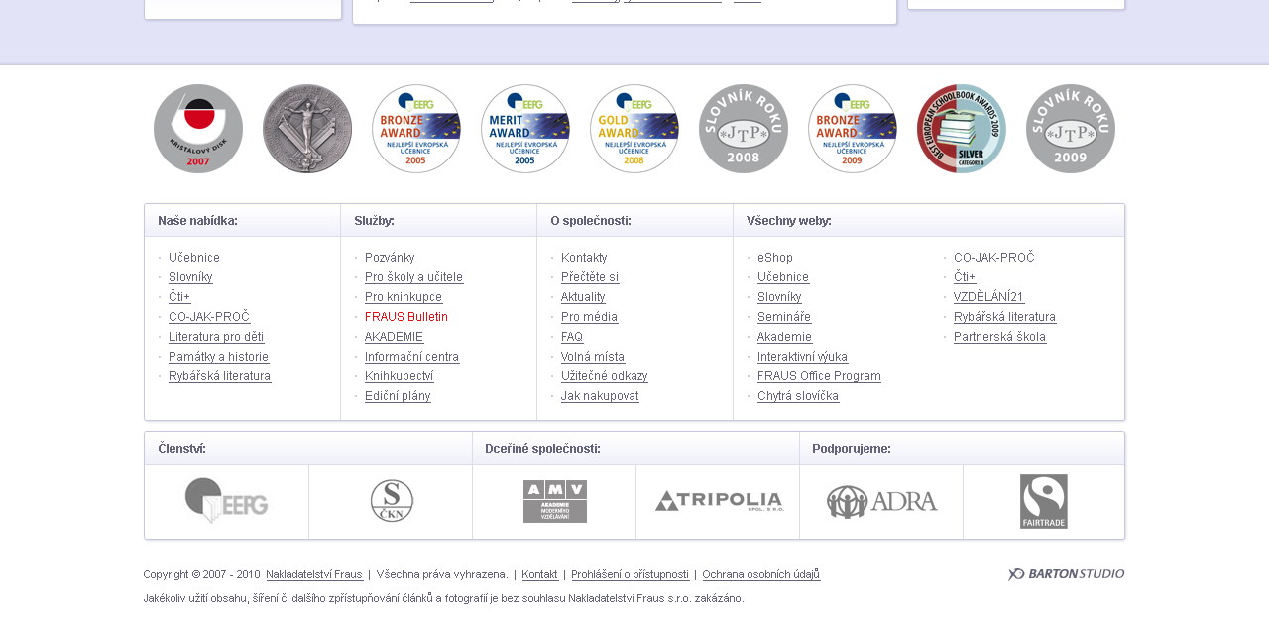Click FRAUS Bulletin in Služby column

(x=406, y=316)
